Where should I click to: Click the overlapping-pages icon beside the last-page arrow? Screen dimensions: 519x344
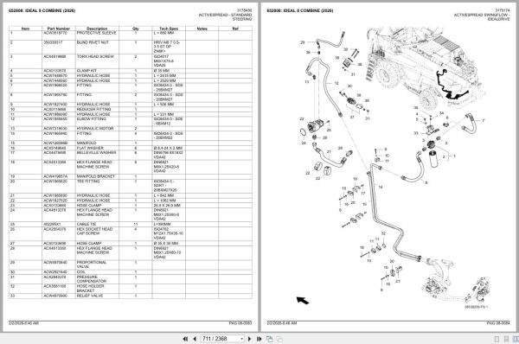(x=269, y=339)
